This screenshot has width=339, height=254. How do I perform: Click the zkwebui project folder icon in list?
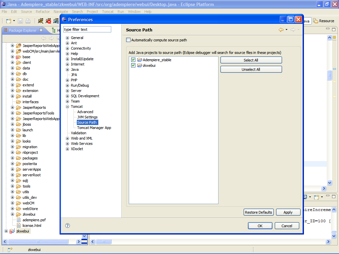(140, 65)
